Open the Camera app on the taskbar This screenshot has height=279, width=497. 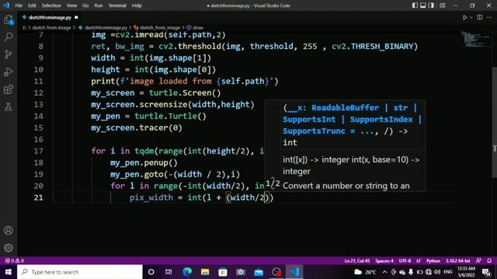tap(241, 272)
